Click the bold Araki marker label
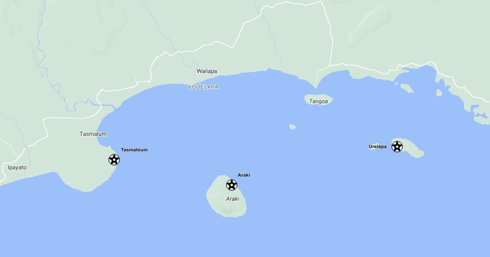This screenshot has height=257, width=490. point(244,175)
